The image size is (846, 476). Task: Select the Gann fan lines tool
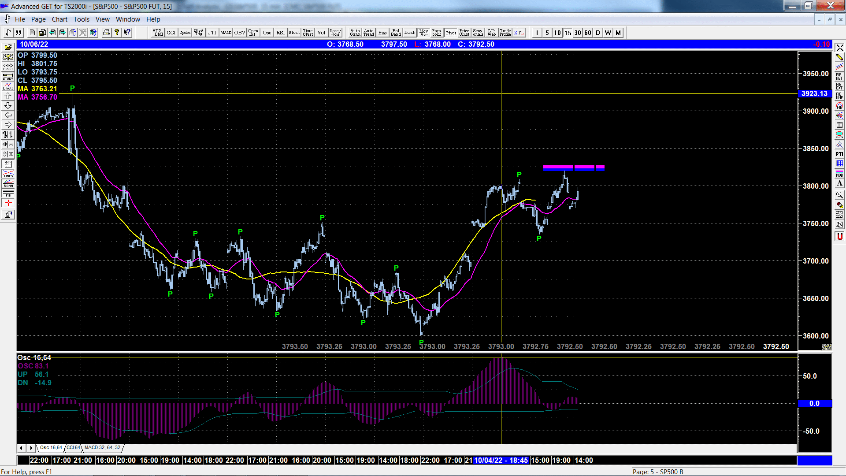pyautogui.click(x=839, y=115)
